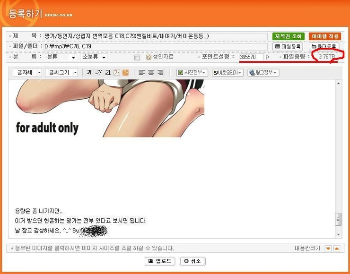Click the 3.76TB file size value
Screen dimensions: 350x274
327,57
